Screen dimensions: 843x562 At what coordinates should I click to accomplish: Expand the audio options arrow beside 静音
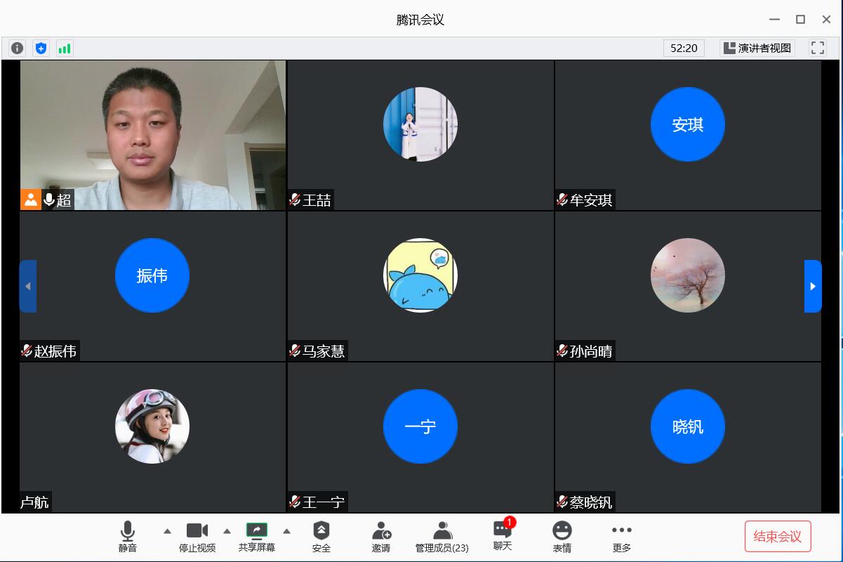(167, 531)
